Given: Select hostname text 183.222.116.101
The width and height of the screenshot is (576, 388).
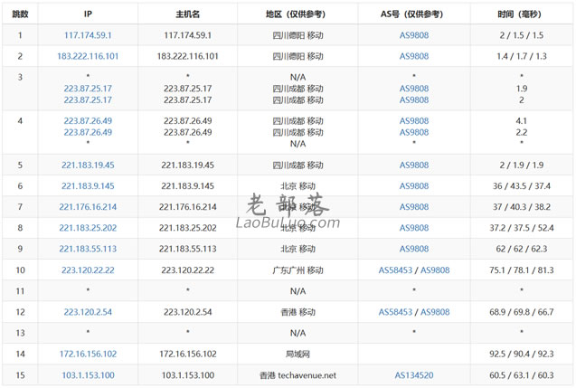Looking at the screenshot, I should pyautogui.click(x=188, y=56).
